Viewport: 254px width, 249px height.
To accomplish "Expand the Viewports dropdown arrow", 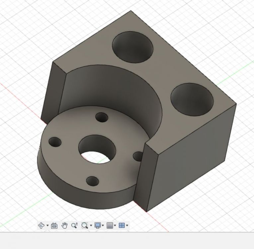I will (127, 225).
